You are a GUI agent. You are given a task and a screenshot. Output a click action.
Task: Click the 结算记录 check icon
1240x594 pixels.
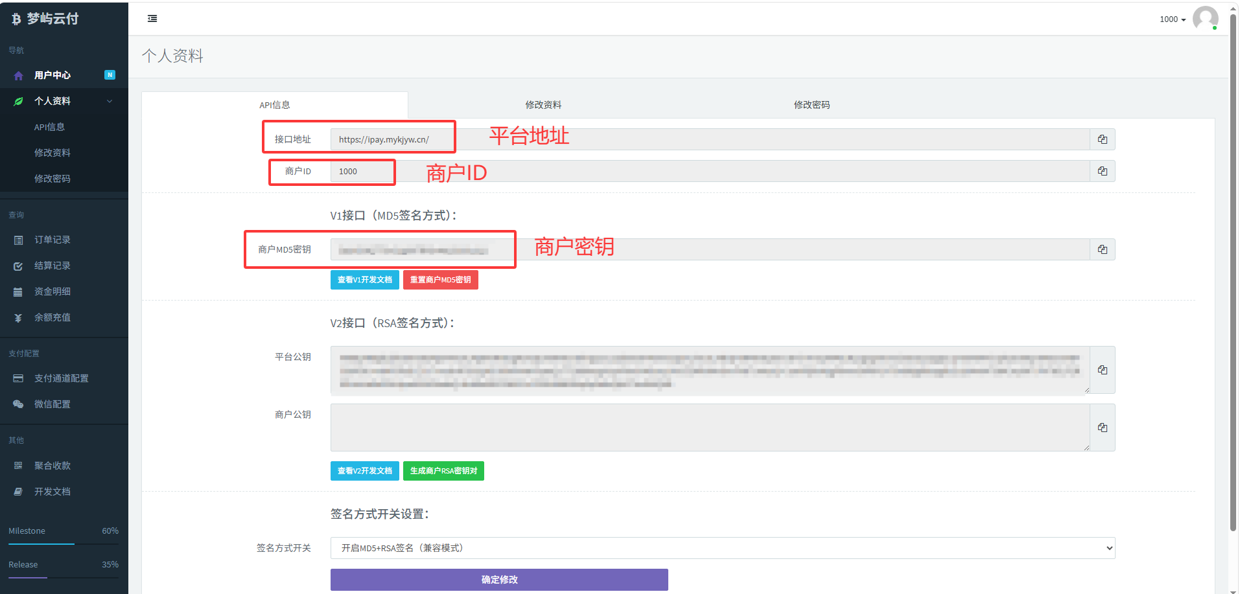coord(18,266)
